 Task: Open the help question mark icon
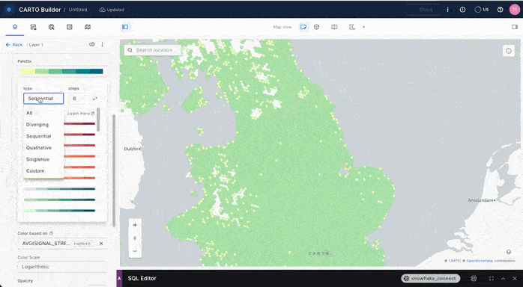click(x=500, y=10)
